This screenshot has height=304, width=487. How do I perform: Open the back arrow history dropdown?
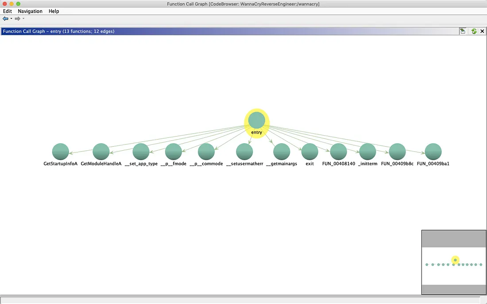coord(12,19)
